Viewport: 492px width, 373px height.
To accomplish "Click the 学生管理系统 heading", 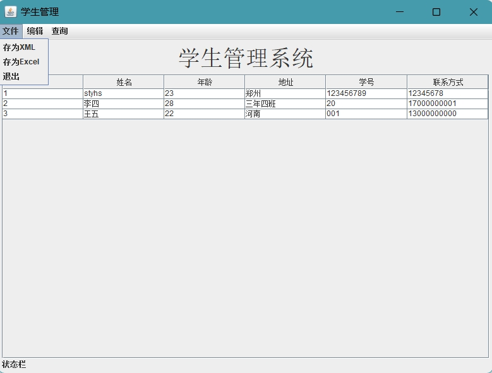I will [246, 58].
